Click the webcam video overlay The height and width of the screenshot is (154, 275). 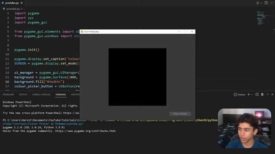click(244, 128)
